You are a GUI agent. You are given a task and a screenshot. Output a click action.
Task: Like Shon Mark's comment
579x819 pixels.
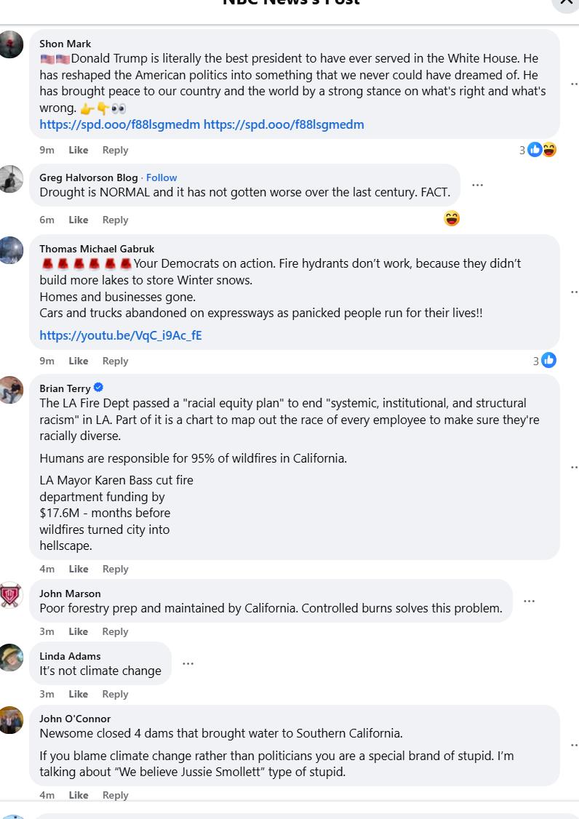[79, 150]
